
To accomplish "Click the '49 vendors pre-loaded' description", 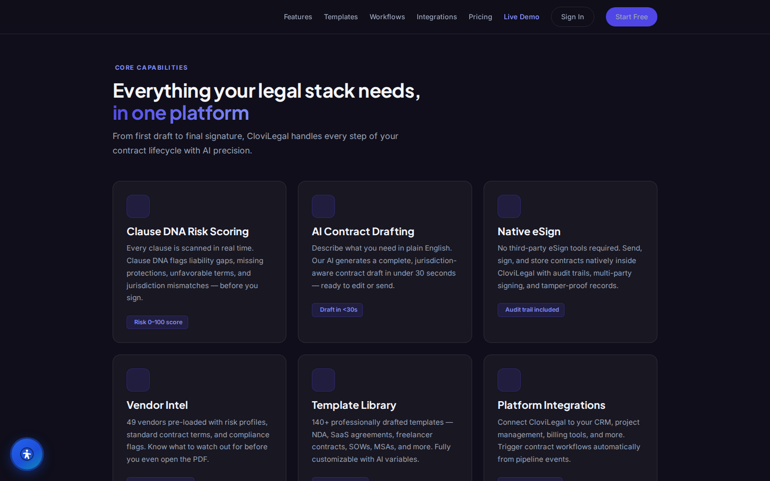I will (x=198, y=441).
